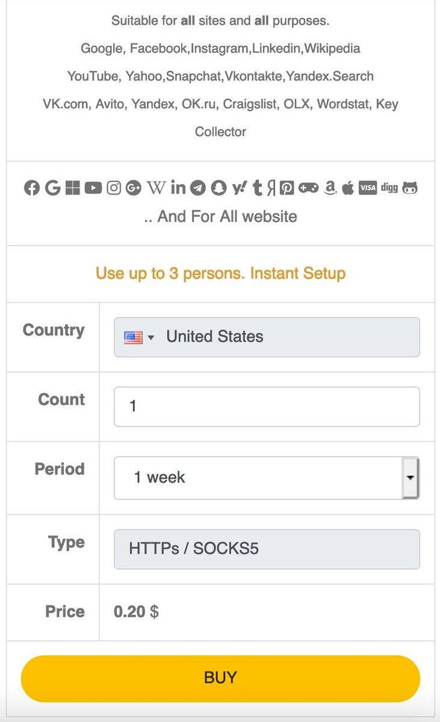Click the YouTube icon
The height and width of the screenshot is (722, 440).
coord(93,188)
